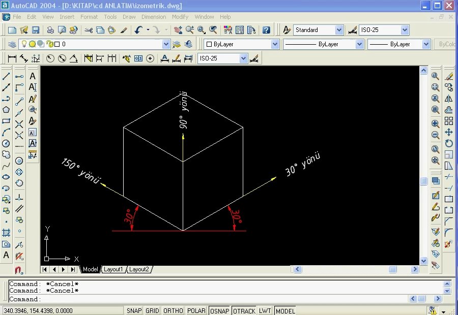The width and height of the screenshot is (458, 315).
Task: Click the Help question mark icon
Action: pos(266,30)
